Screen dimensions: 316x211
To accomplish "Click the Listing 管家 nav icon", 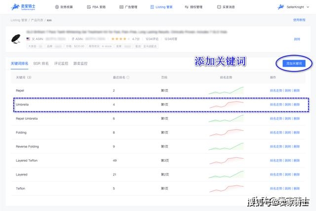I will point(152,7).
